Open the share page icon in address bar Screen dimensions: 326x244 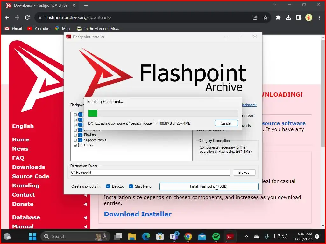[x=255, y=18]
